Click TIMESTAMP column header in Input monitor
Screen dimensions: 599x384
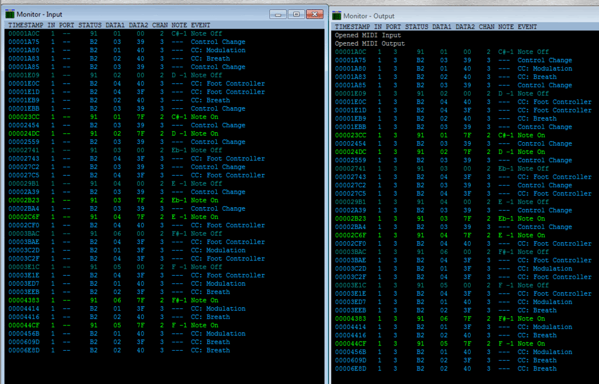click(26, 25)
